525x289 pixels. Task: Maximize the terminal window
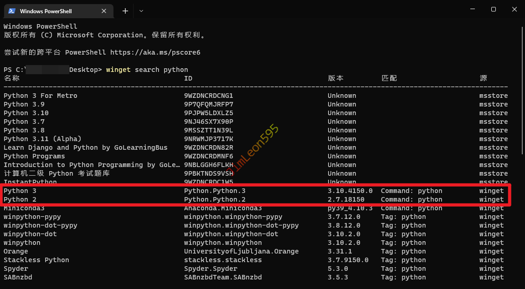tap(493, 10)
